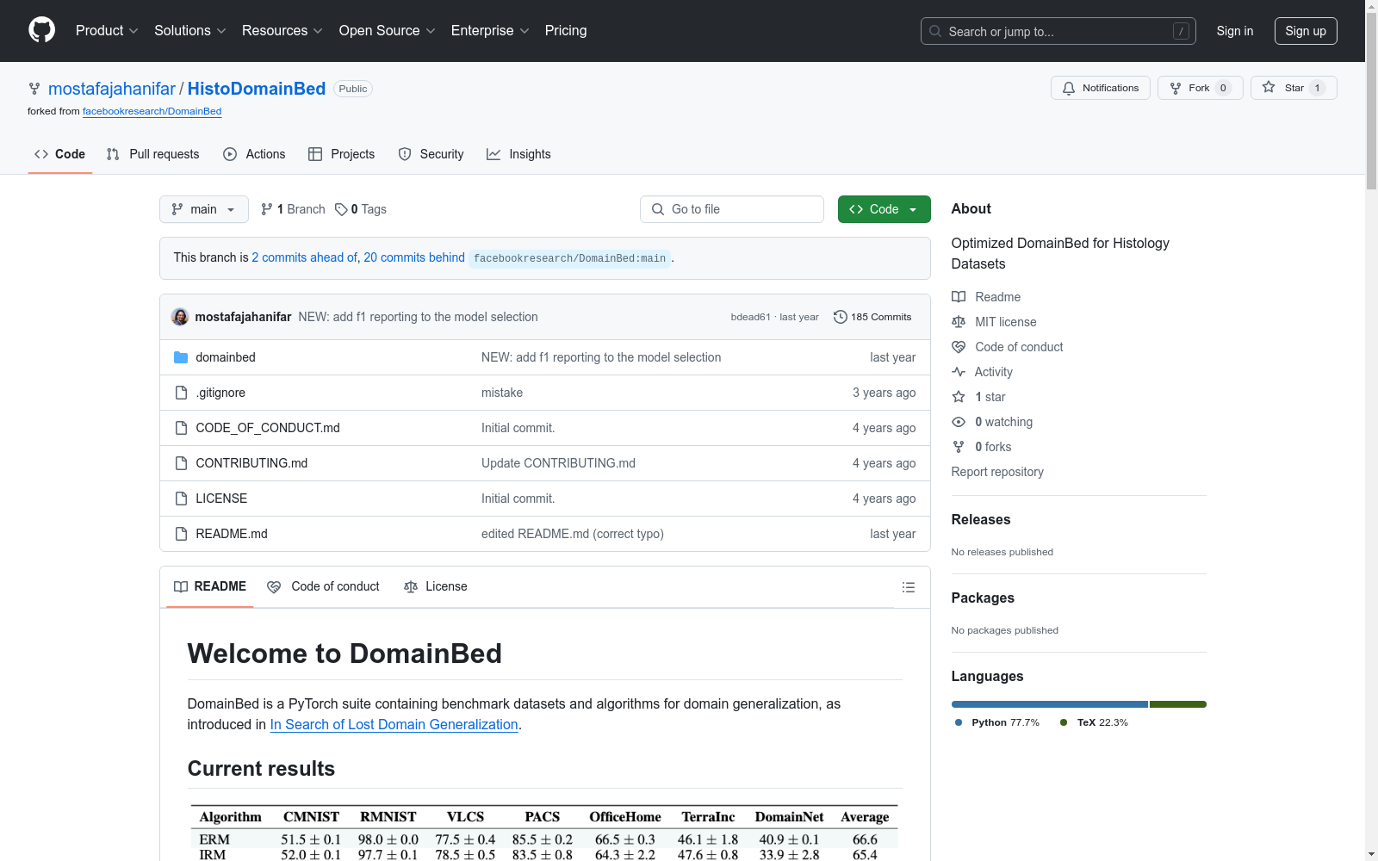Viewport: 1378px width, 861px height.
Task: Open the mostafajahanifar owner profile link
Action: click(x=112, y=89)
